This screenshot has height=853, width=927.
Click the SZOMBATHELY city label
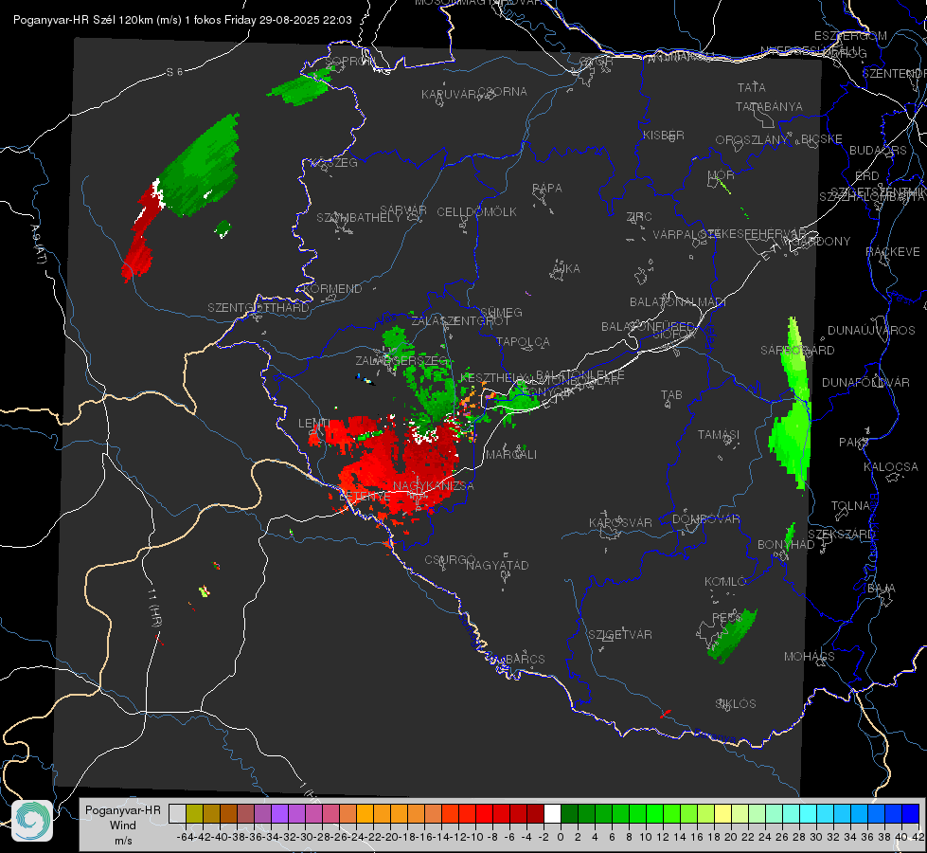coord(358,217)
